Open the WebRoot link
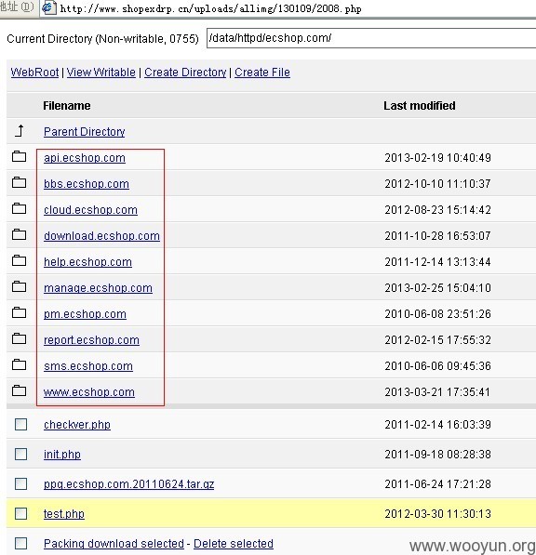 click(x=34, y=73)
